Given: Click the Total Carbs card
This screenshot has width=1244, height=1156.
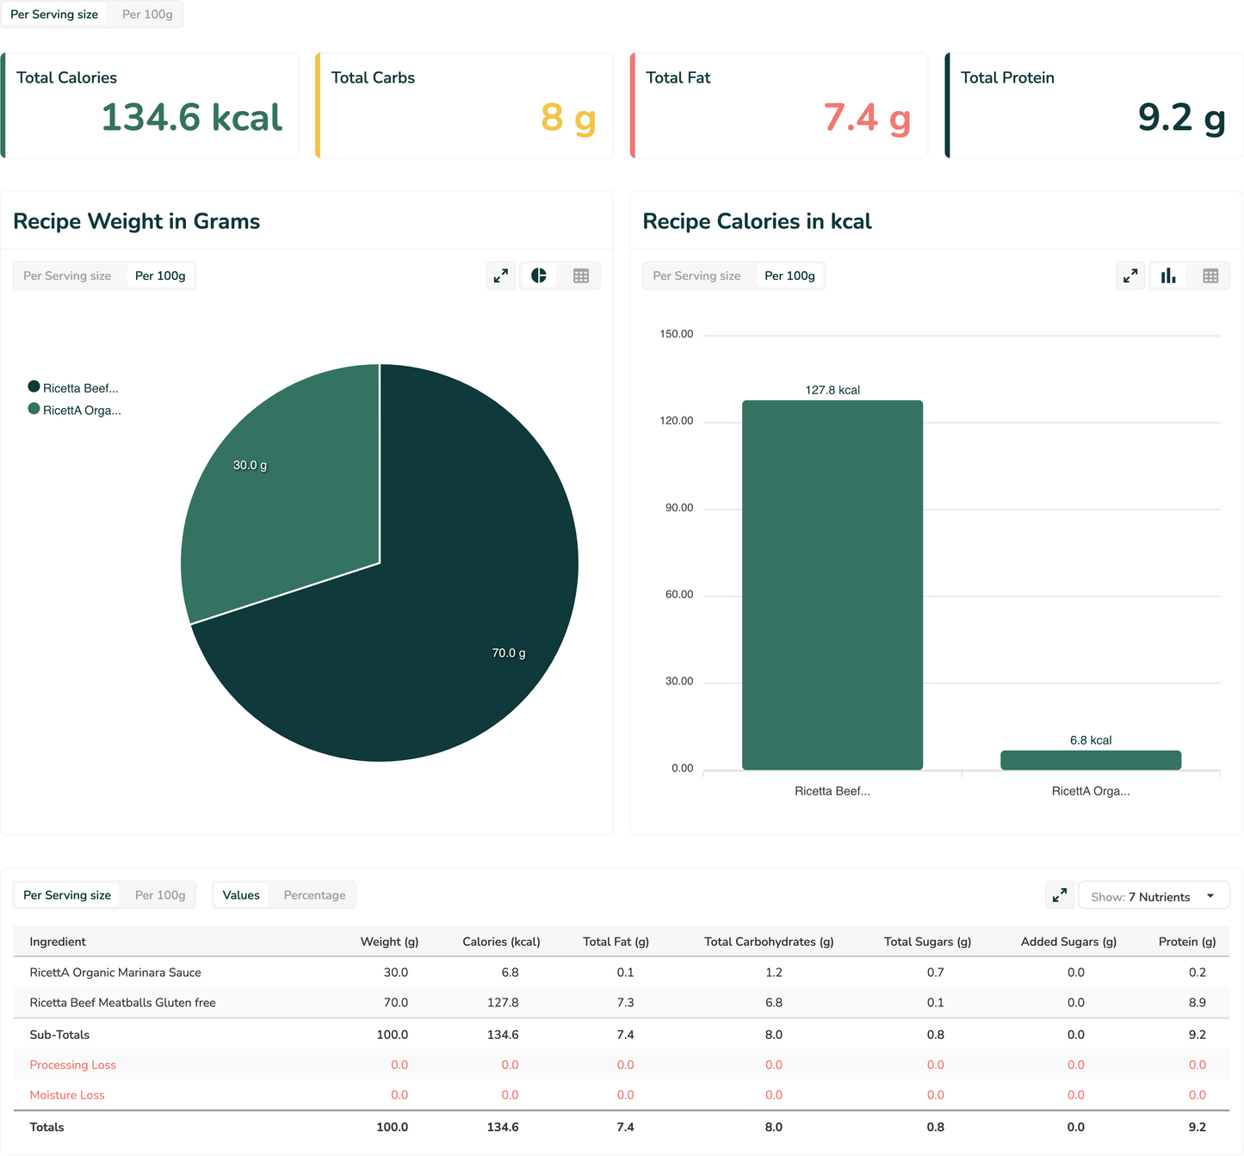Looking at the screenshot, I should coord(464,105).
